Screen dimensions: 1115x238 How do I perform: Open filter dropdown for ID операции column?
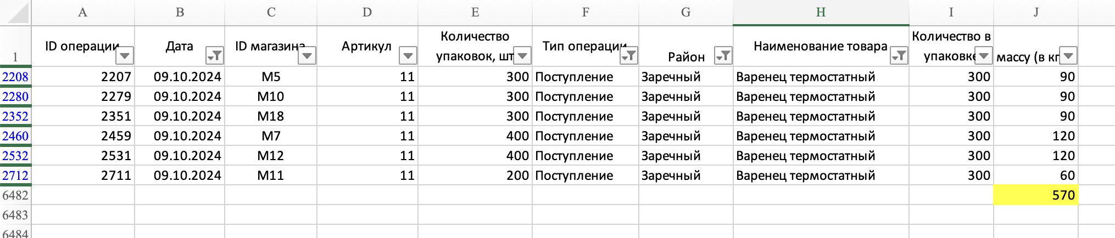[125, 55]
